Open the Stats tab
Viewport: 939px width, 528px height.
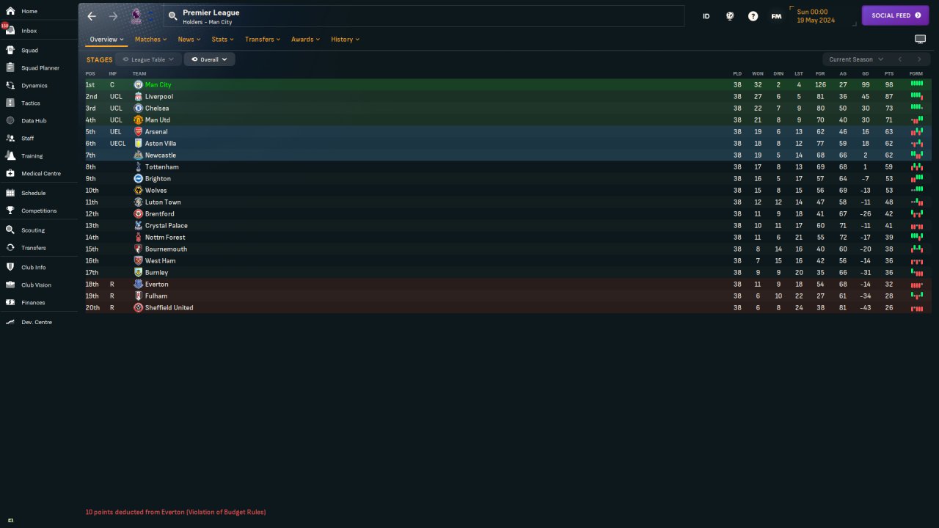[222, 40]
